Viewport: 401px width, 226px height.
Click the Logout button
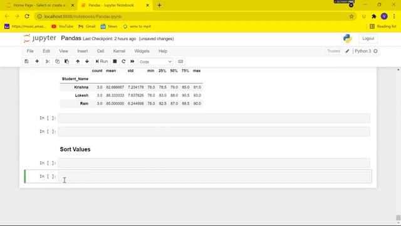click(x=368, y=38)
